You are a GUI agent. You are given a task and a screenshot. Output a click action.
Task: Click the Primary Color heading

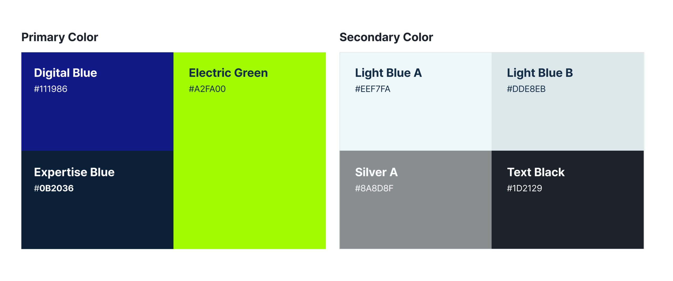pos(60,37)
